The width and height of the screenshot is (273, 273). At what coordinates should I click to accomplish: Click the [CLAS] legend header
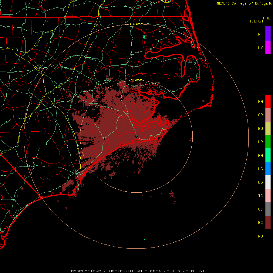[x=256, y=21]
